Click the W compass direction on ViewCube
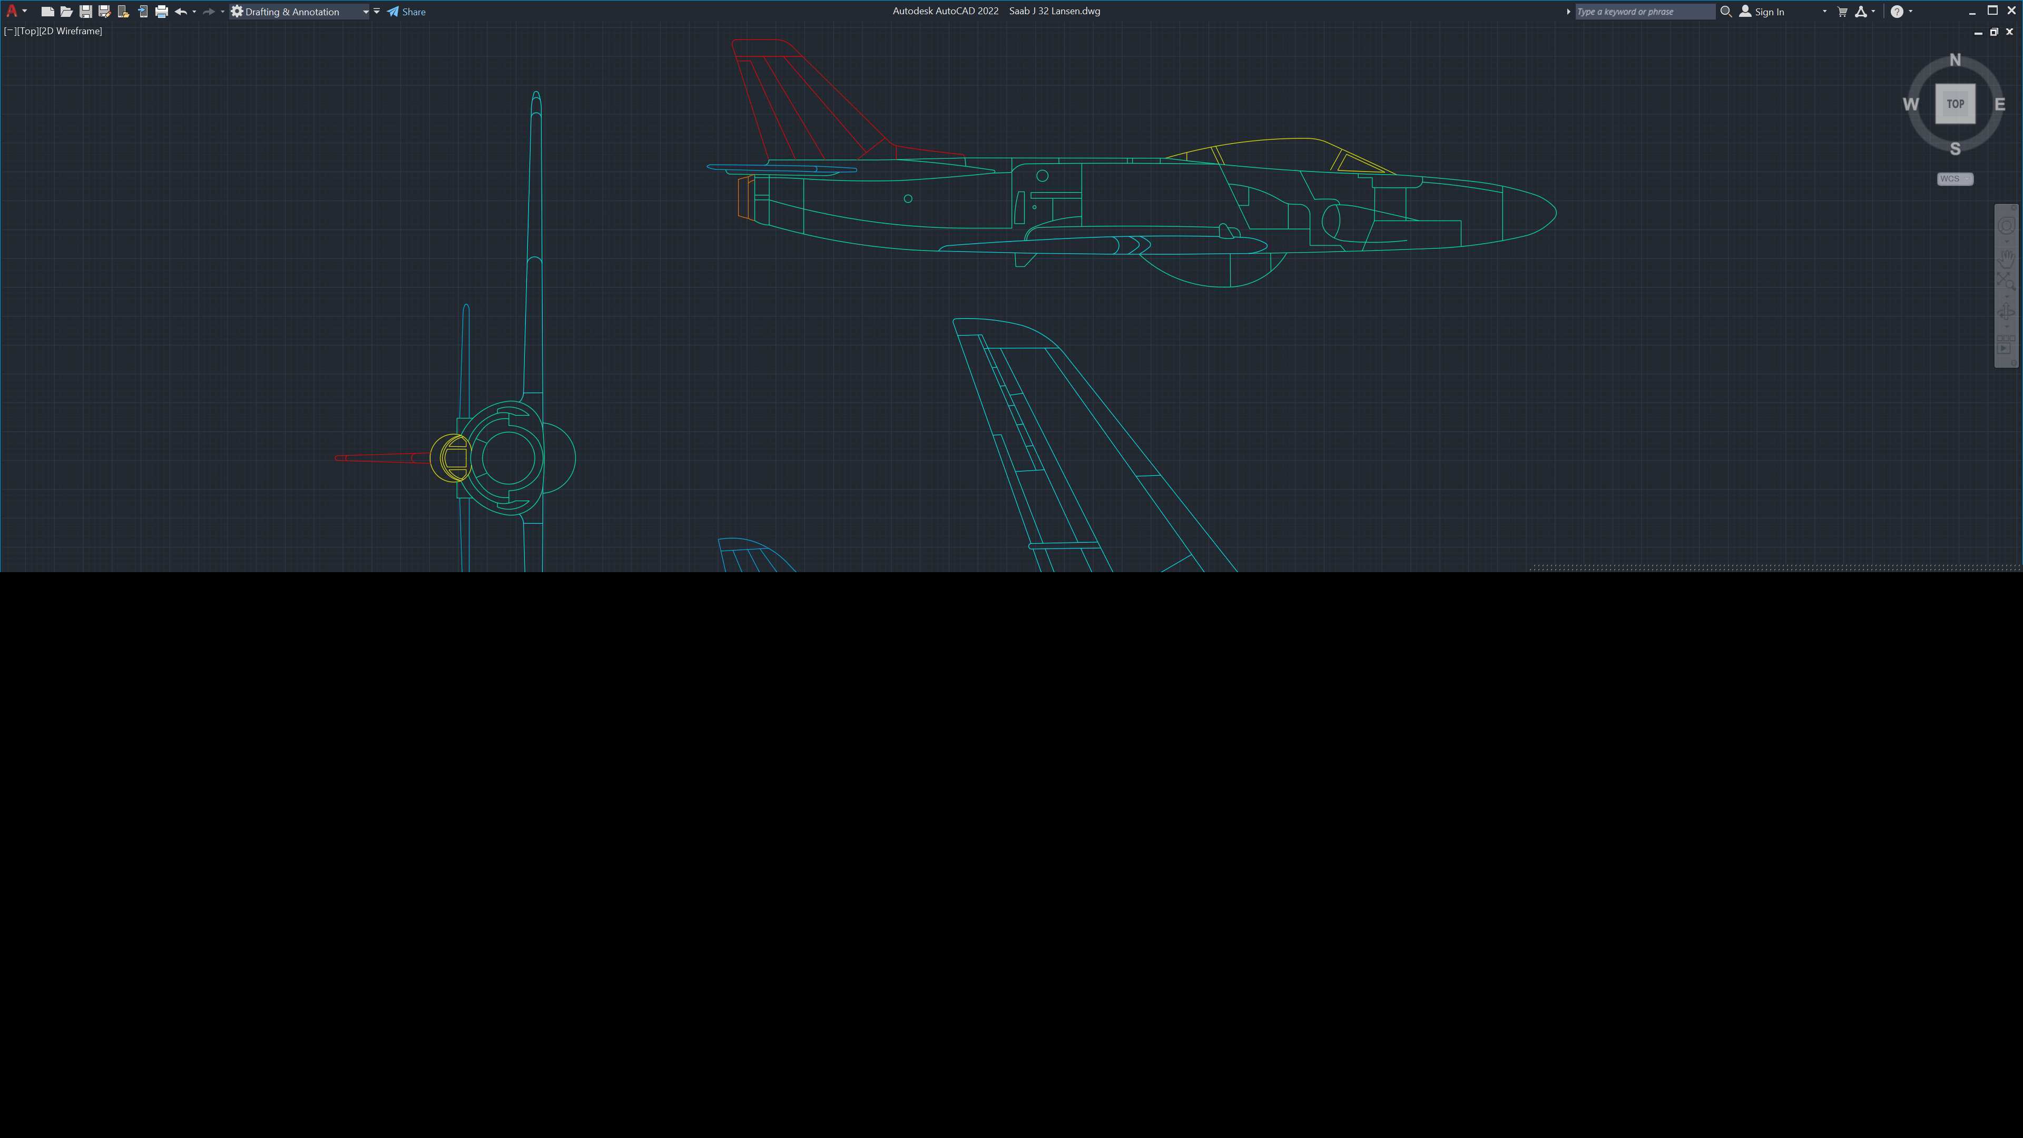Image resolution: width=2023 pixels, height=1138 pixels. [1911, 104]
